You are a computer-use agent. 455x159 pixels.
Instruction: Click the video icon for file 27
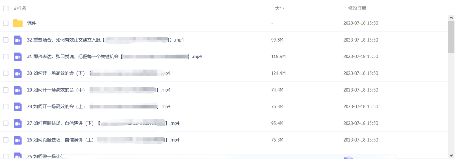(x=18, y=124)
